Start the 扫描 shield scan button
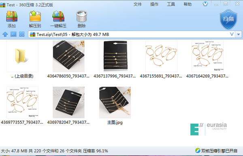The width and height of the screenshot is (243, 156). click(x=228, y=19)
